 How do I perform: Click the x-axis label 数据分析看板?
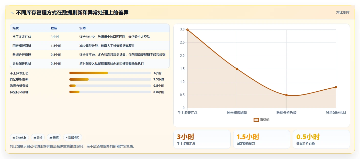(x=286, y=113)
